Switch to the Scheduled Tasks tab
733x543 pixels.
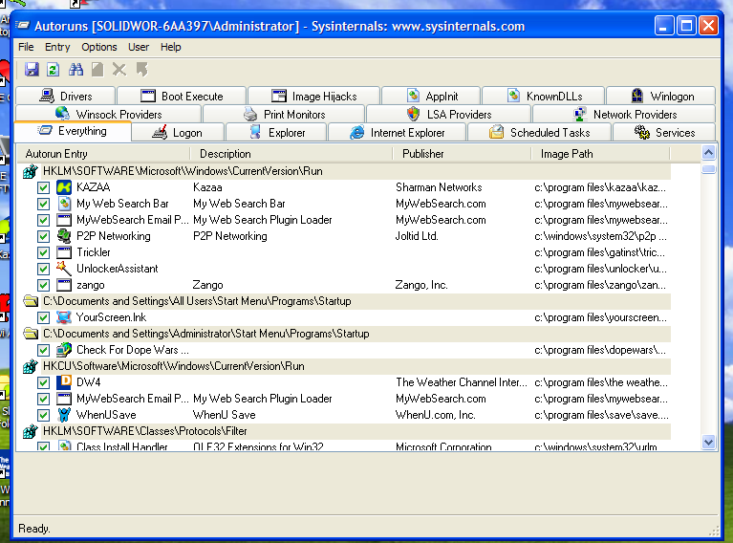coord(539,133)
